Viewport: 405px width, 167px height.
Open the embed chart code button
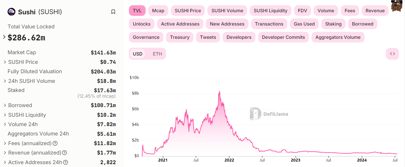click(392, 54)
